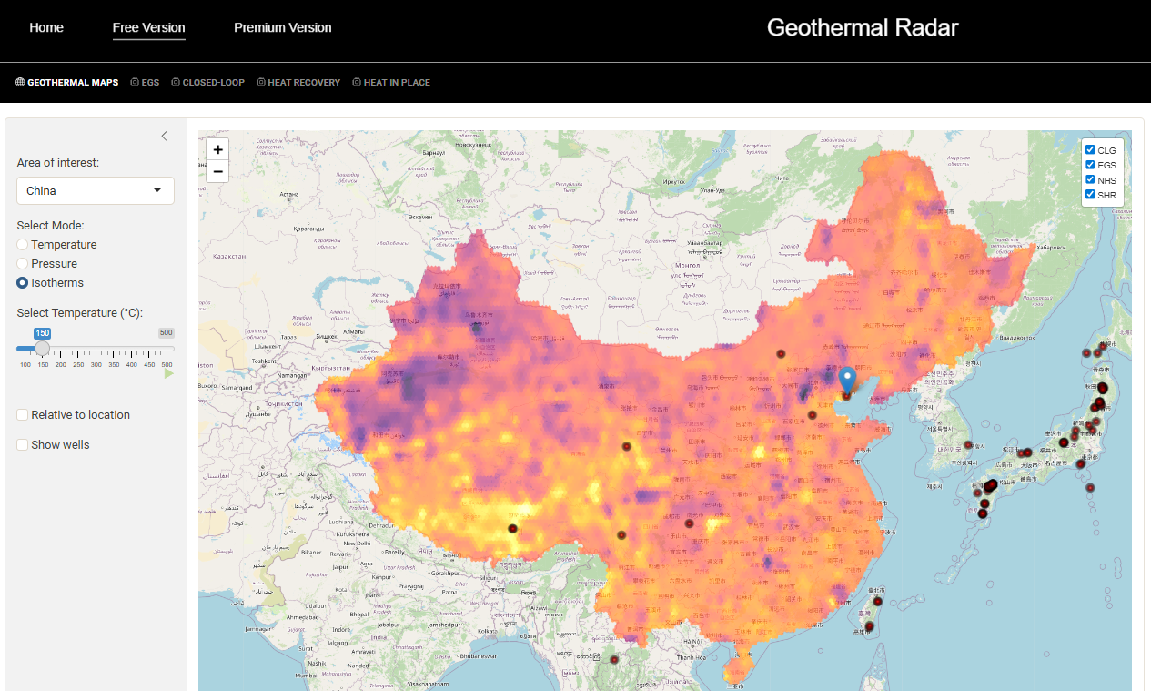This screenshot has height=691, width=1151.
Task: Open the Area of interest dropdown
Action: [96, 190]
